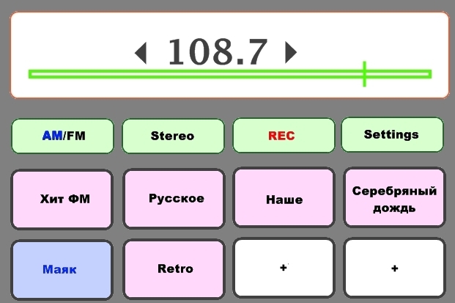This screenshot has height=303, width=455.
Task: Add a preset in the last empty slot
Action: tap(394, 269)
